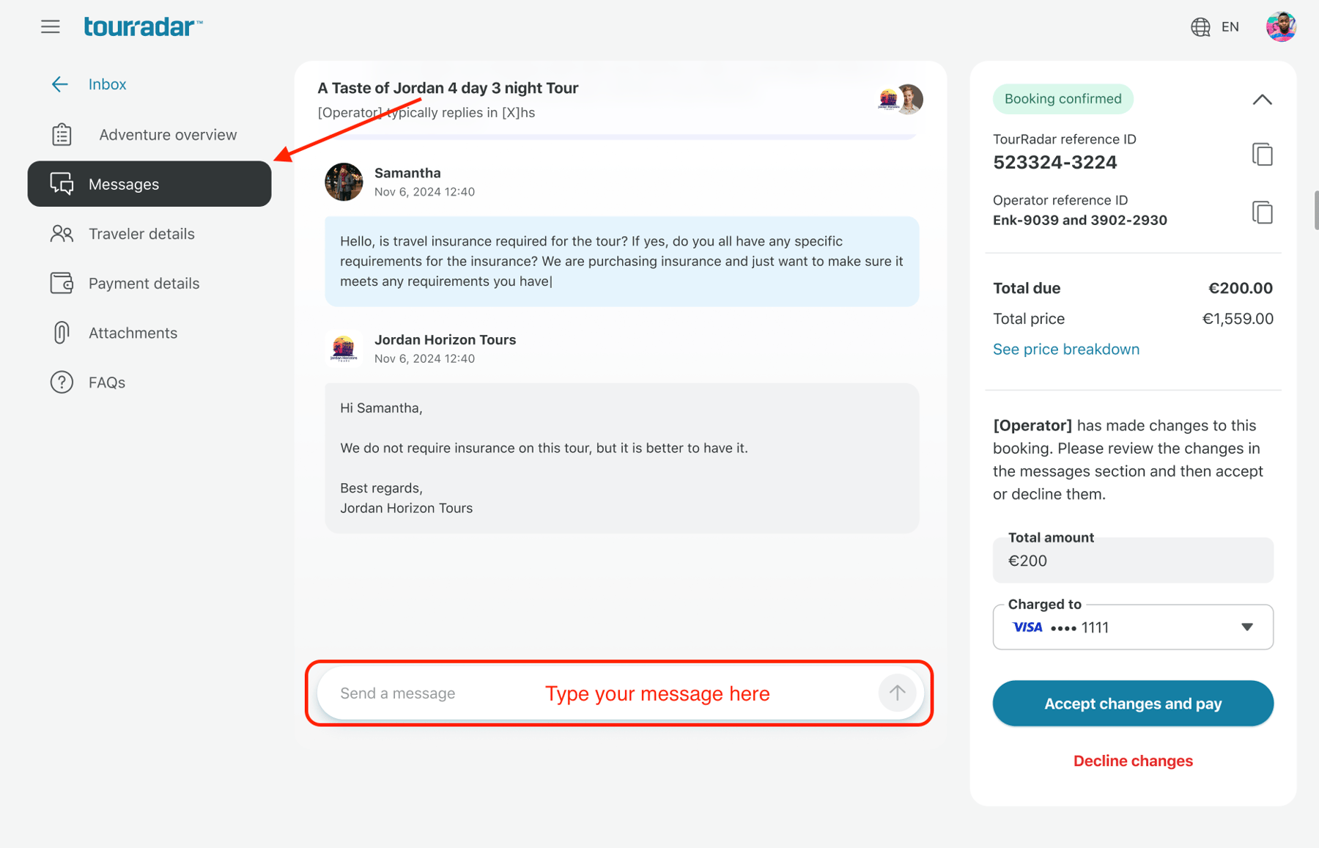This screenshot has width=1319, height=848.
Task: Open See price breakdown link
Action: [1066, 349]
